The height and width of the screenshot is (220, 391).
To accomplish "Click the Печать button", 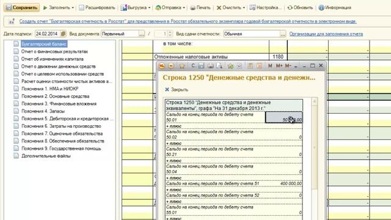I will pos(200,8).
